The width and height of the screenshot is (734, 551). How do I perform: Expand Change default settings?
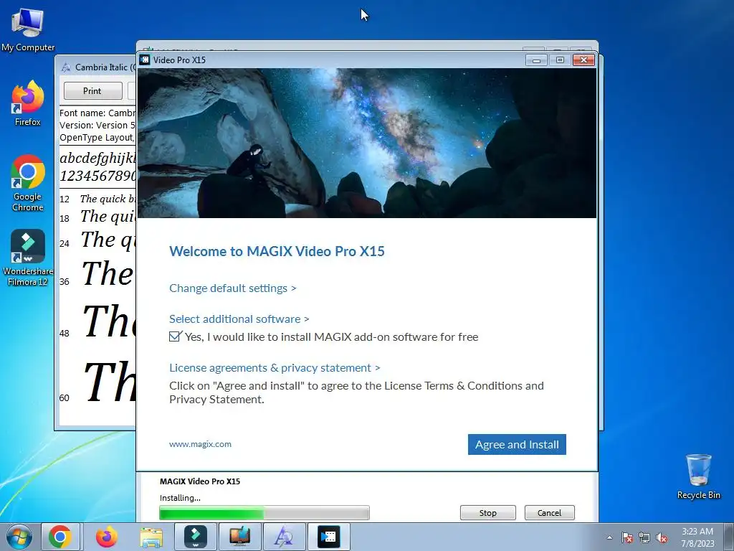point(233,288)
